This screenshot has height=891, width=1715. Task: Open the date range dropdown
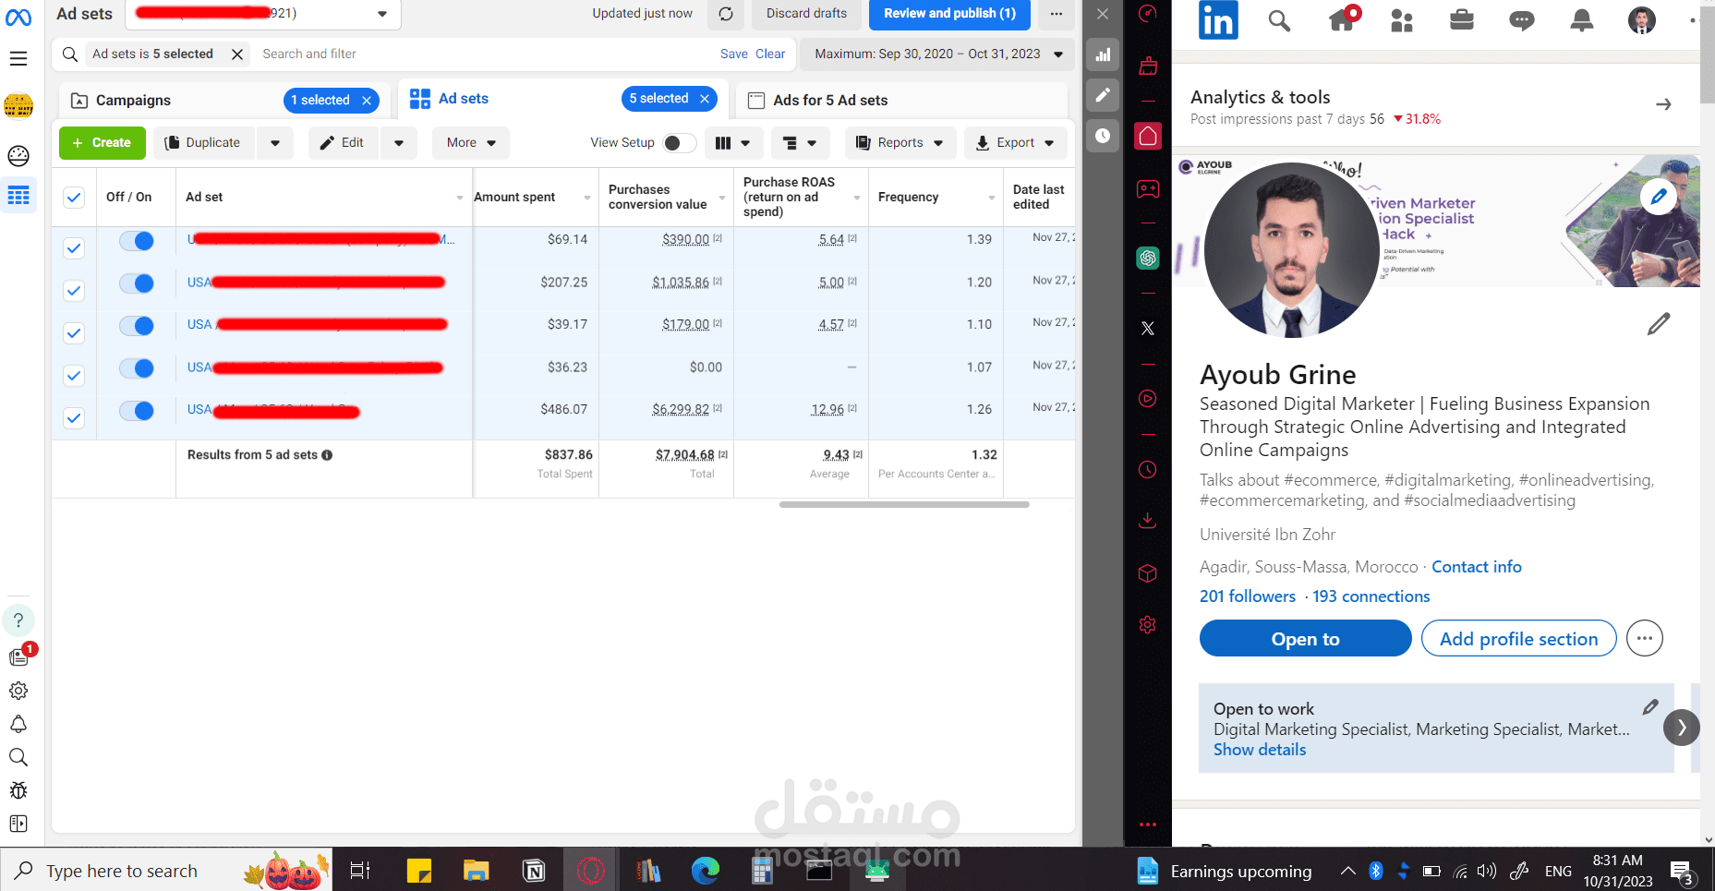(x=938, y=54)
